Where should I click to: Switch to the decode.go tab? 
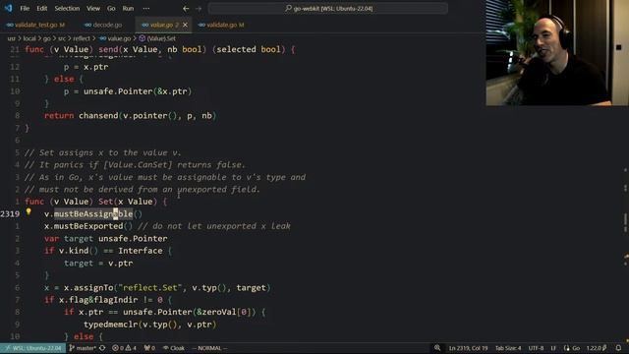click(103, 25)
